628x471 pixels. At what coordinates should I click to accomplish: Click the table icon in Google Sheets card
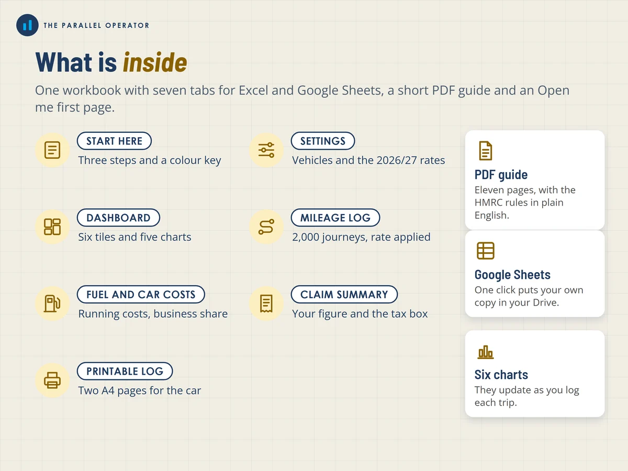click(x=486, y=251)
